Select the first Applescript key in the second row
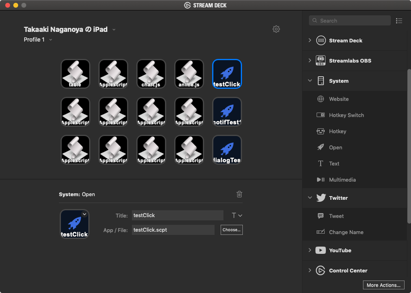The image size is (411, 293). 75,112
